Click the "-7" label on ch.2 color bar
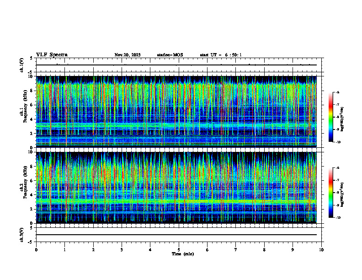 point(337,180)
